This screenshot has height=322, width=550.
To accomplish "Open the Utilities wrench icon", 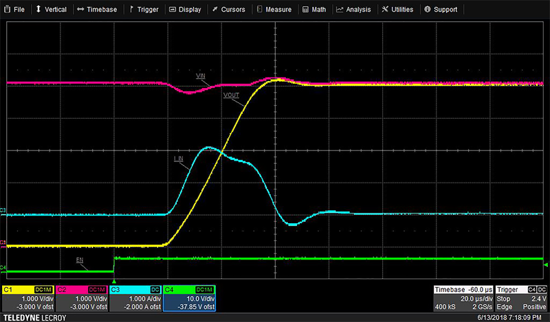I will 387,10.
